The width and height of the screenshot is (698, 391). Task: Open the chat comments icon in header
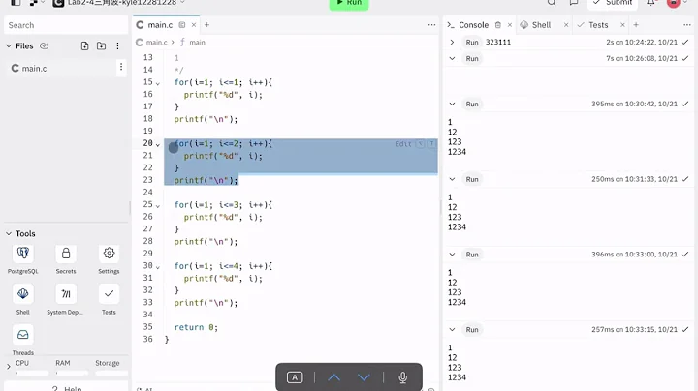pyautogui.click(x=574, y=3)
